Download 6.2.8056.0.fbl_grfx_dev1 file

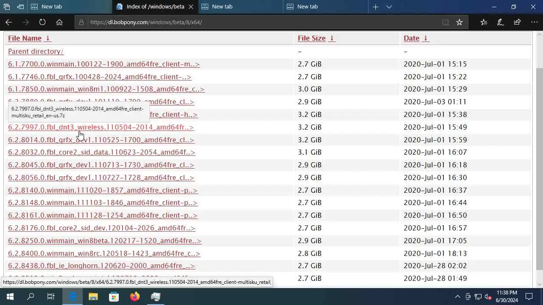point(101,177)
